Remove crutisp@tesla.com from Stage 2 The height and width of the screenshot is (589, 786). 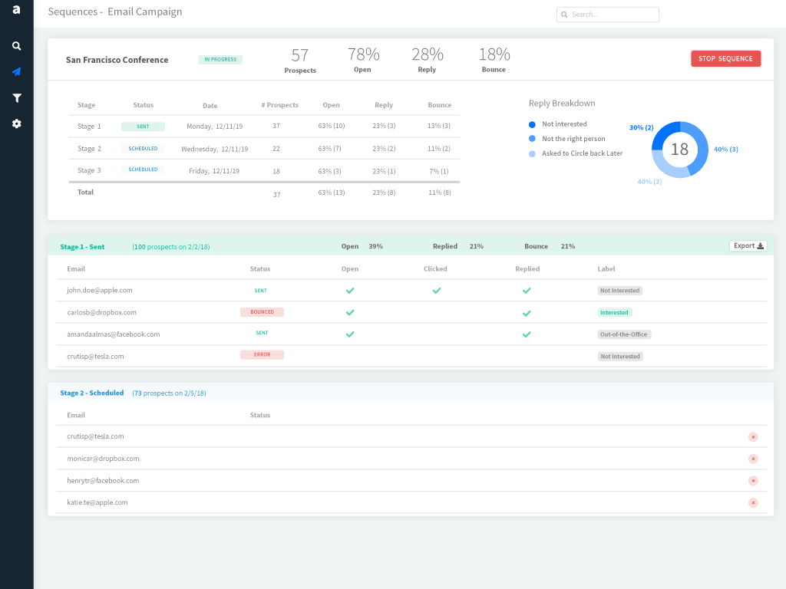pyautogui.click(x=753, y=437)
